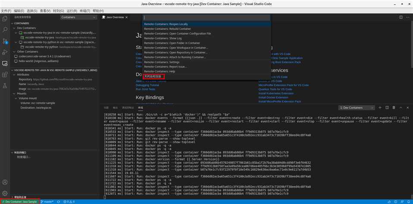Choose Remote-Containers: Attach to Running Container

click(x=207, y=57)
